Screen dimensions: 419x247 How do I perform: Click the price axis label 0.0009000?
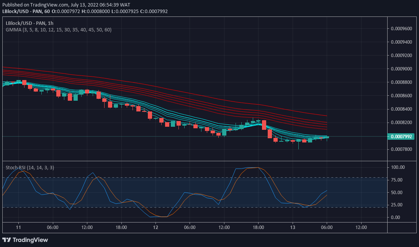pyautogui.click(x=401, y=69)
